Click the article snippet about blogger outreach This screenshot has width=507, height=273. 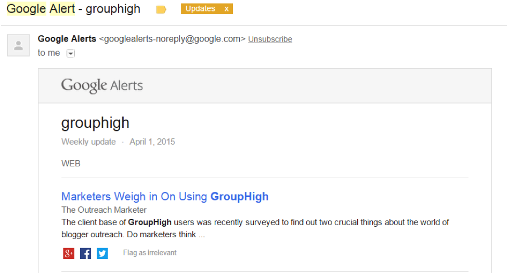255,228
